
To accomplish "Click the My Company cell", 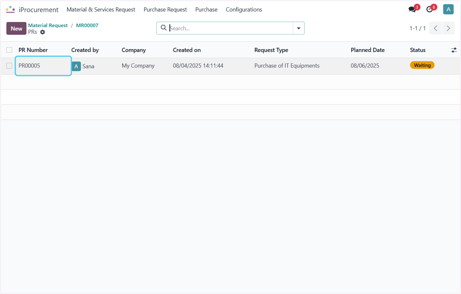I will 138,66.
